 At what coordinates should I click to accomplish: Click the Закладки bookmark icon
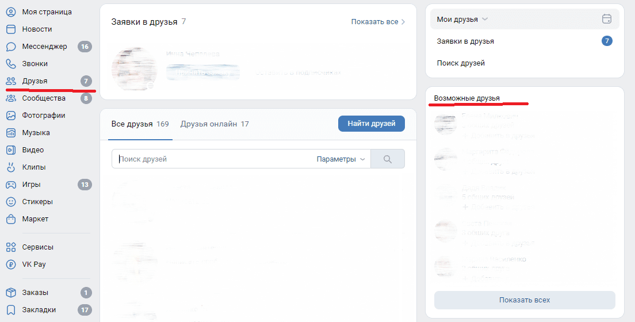click(11, 310)
